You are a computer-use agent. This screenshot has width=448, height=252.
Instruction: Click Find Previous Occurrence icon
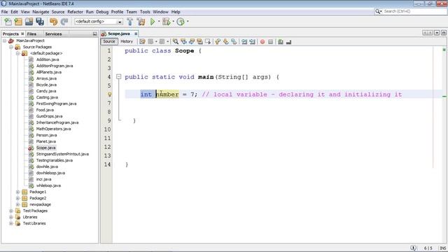click(183, 42)
